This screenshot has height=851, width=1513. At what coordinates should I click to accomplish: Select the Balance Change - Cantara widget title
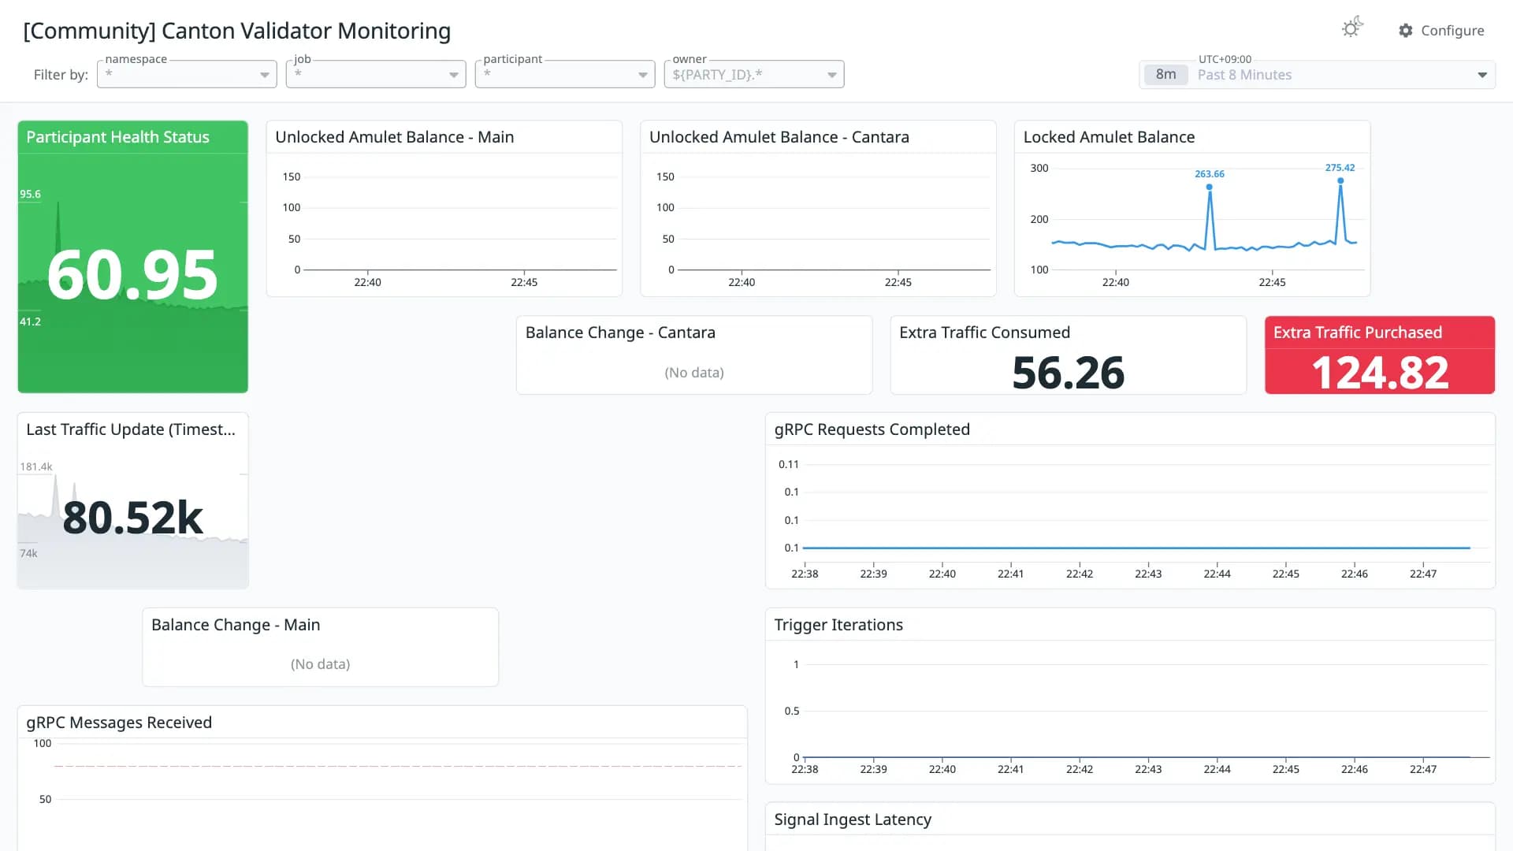click(620, 333)
